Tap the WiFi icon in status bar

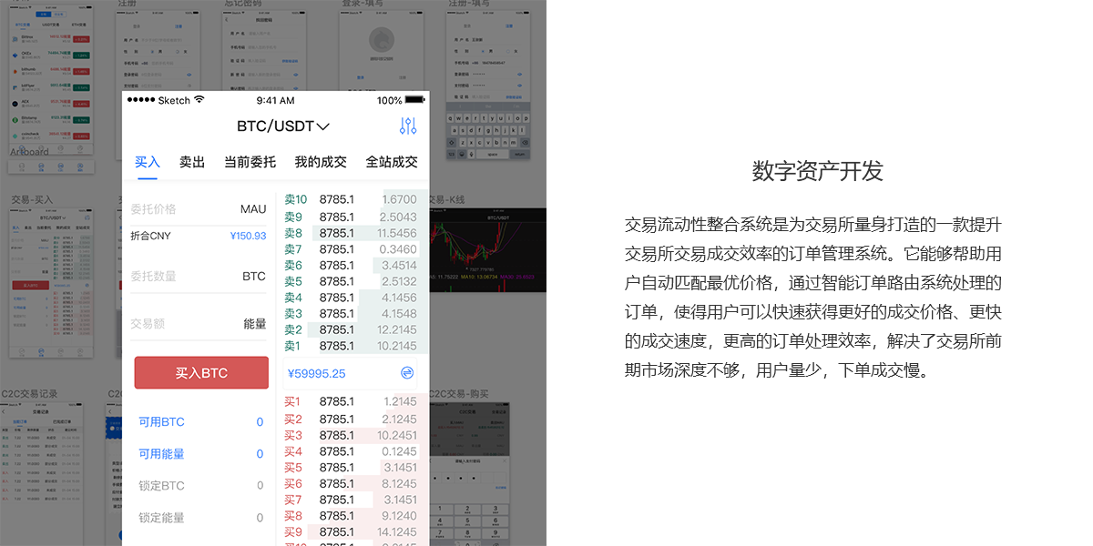point(199,100)
